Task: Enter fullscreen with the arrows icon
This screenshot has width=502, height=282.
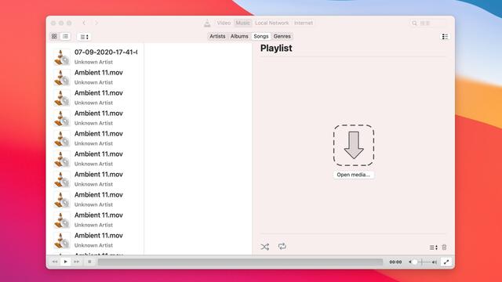Action: tap(446, 262)
